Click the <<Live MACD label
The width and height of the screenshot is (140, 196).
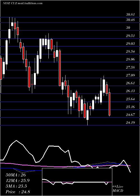[x=118, y=188]
